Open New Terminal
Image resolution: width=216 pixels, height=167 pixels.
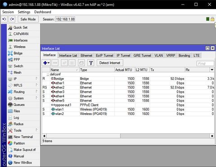click(23, 137)
